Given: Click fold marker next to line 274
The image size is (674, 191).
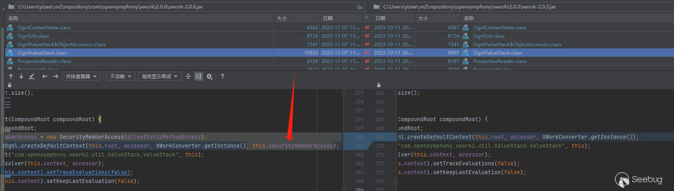Looking at the screenshot, I should tap(396, 181).
